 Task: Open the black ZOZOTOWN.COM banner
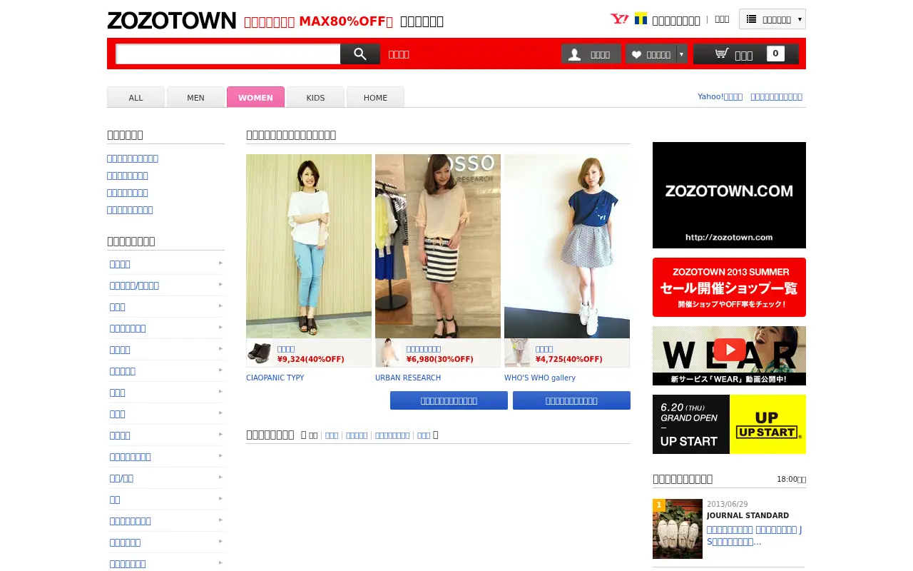click(x=729, y=195)
